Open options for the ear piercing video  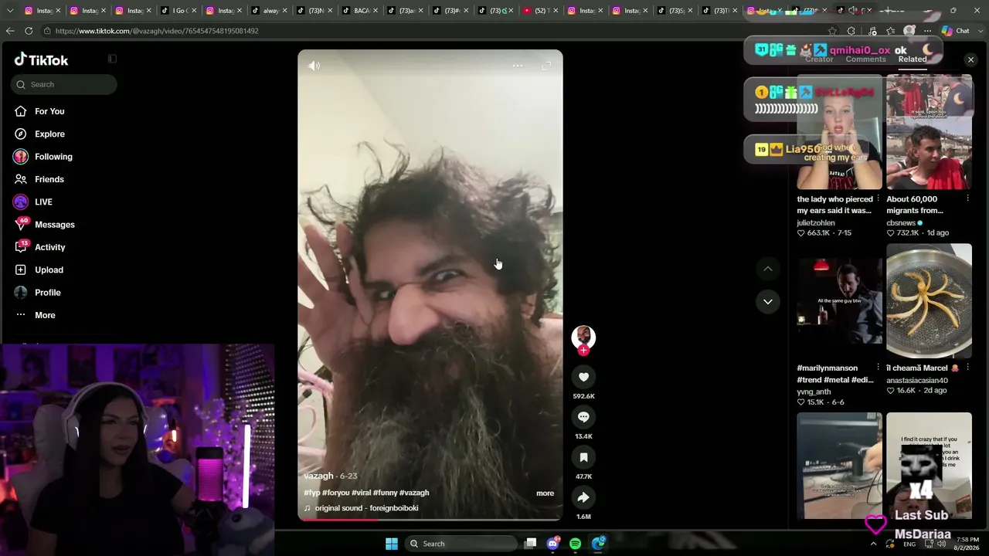(x=878, y=199)
